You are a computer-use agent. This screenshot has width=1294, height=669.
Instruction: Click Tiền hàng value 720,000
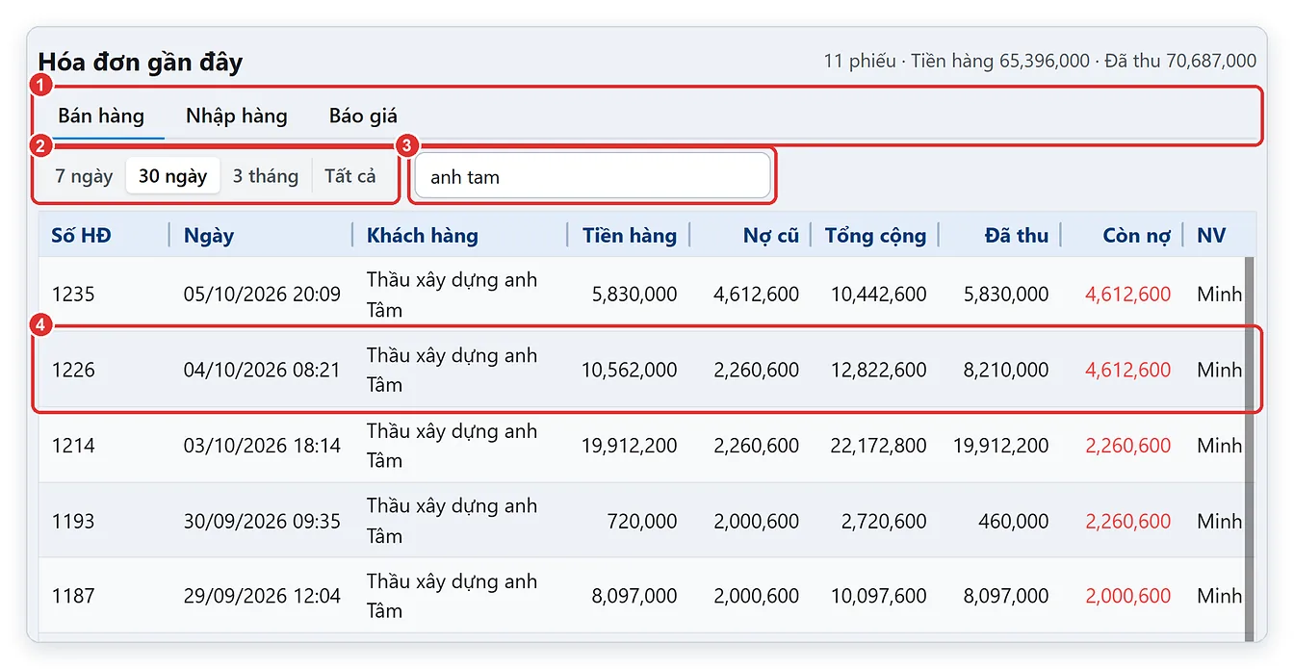642,521
